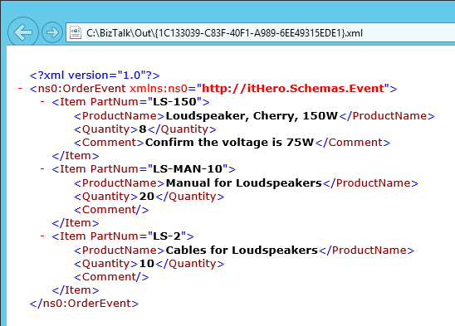
Task: Click the PartNum value "LS-MAN-10"
Action: pos(188,168)
